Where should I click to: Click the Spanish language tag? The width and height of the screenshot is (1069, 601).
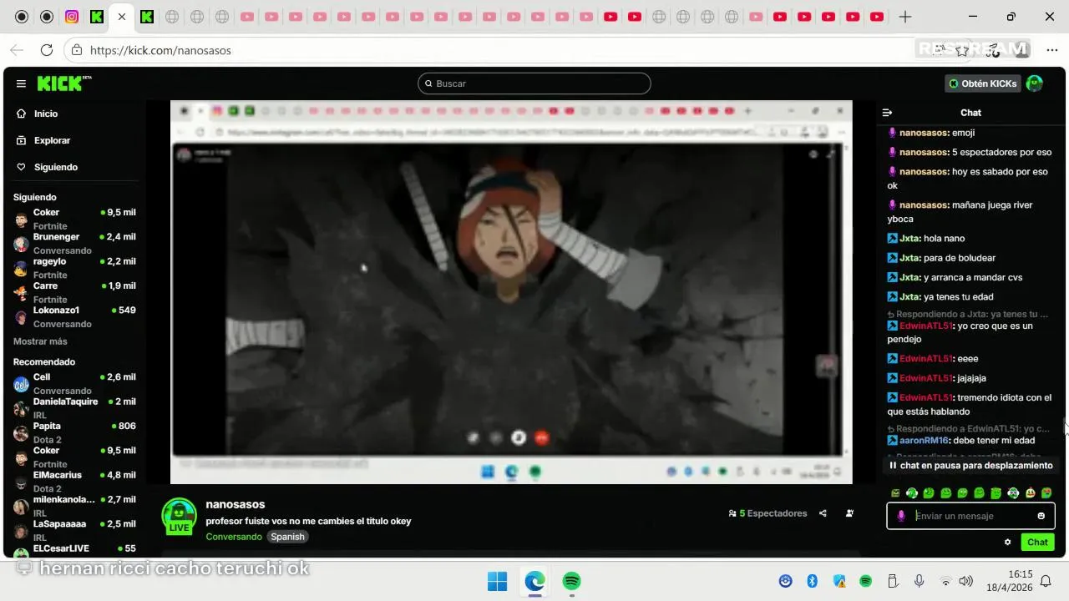tap(287, 537)
